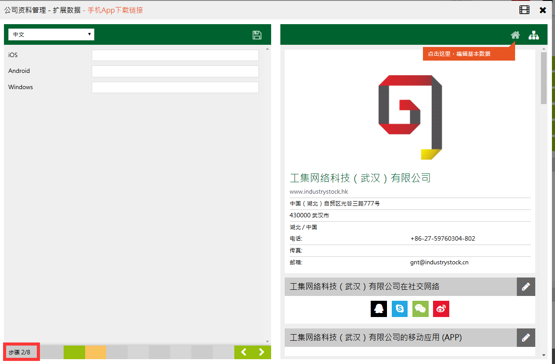This screenshot has height=364, width=555.
Task: Go to previous step with left arrow
Action: (243, 352)
